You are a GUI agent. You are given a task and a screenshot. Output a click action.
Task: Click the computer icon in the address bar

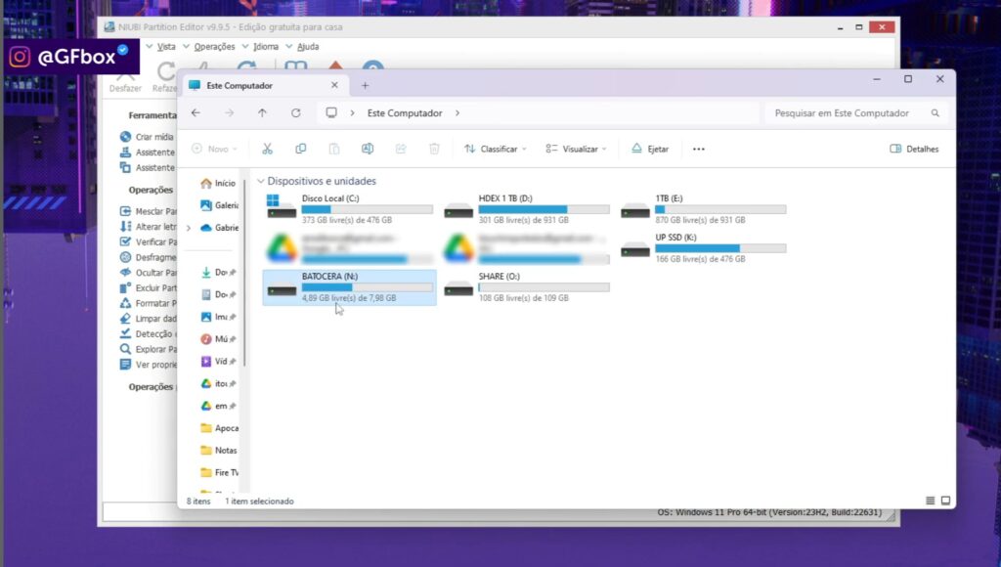pyautogui.click(x=331, y=113)
